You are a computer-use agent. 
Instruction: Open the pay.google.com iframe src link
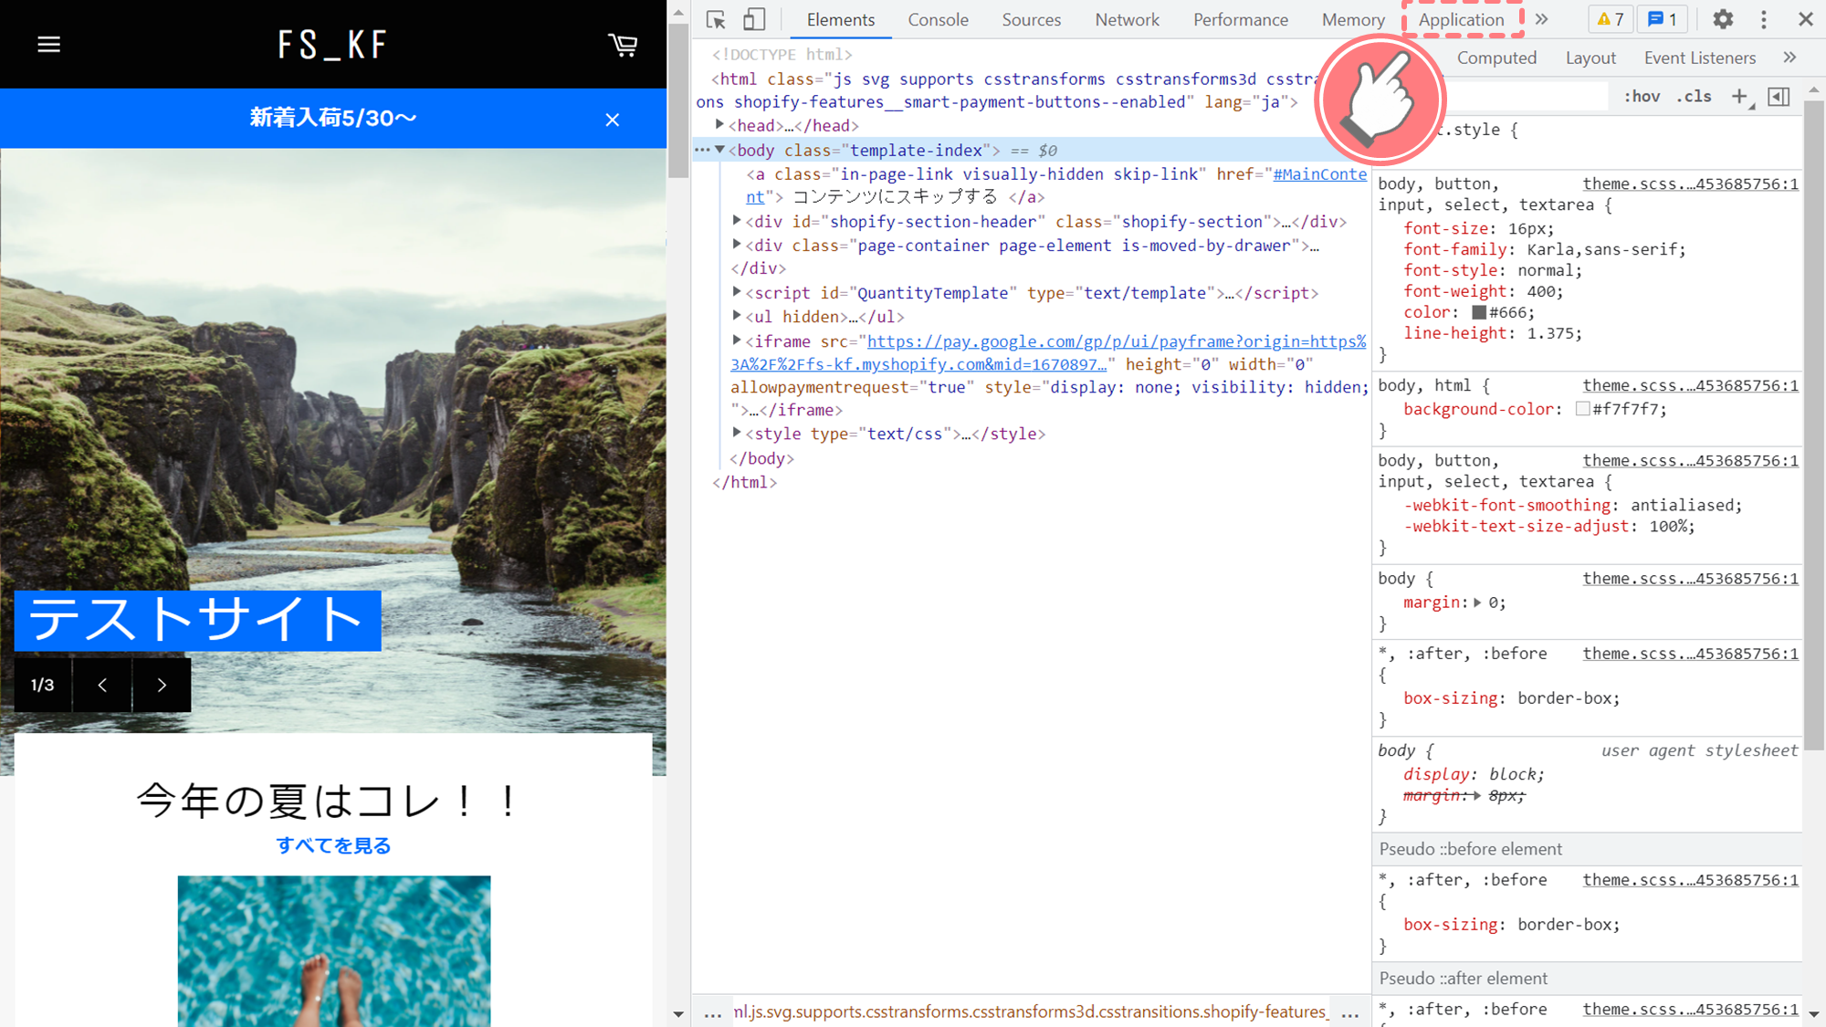1116,341
